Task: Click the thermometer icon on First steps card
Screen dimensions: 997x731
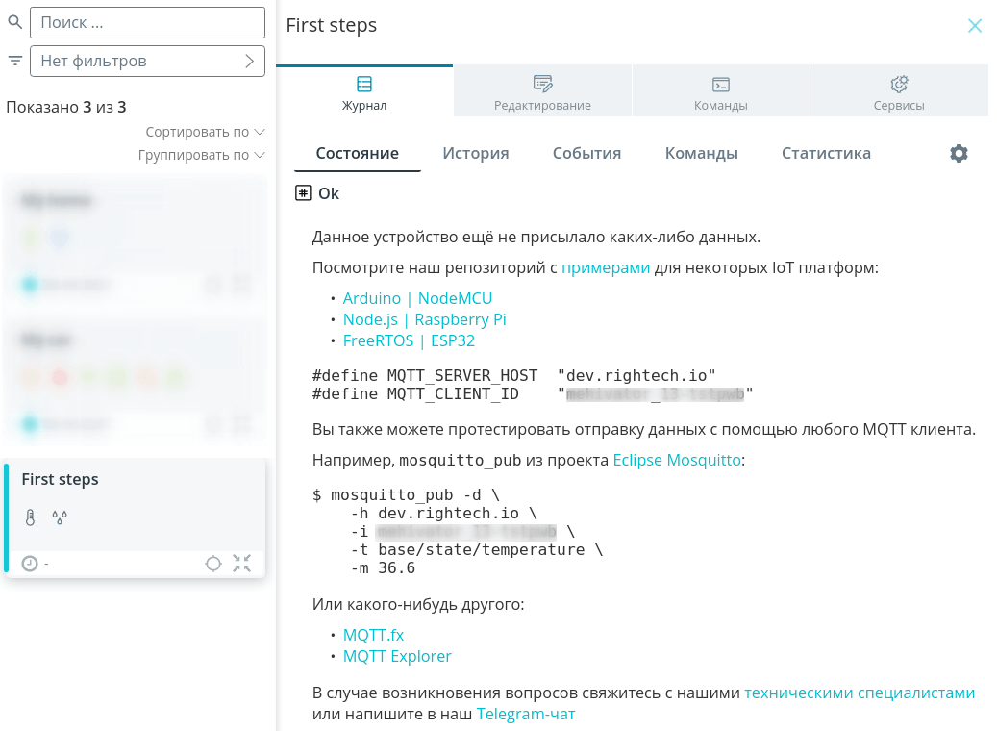Action: [x=30, y=517]
